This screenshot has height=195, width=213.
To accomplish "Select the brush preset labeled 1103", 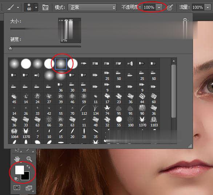I will (x=154, y=122).
